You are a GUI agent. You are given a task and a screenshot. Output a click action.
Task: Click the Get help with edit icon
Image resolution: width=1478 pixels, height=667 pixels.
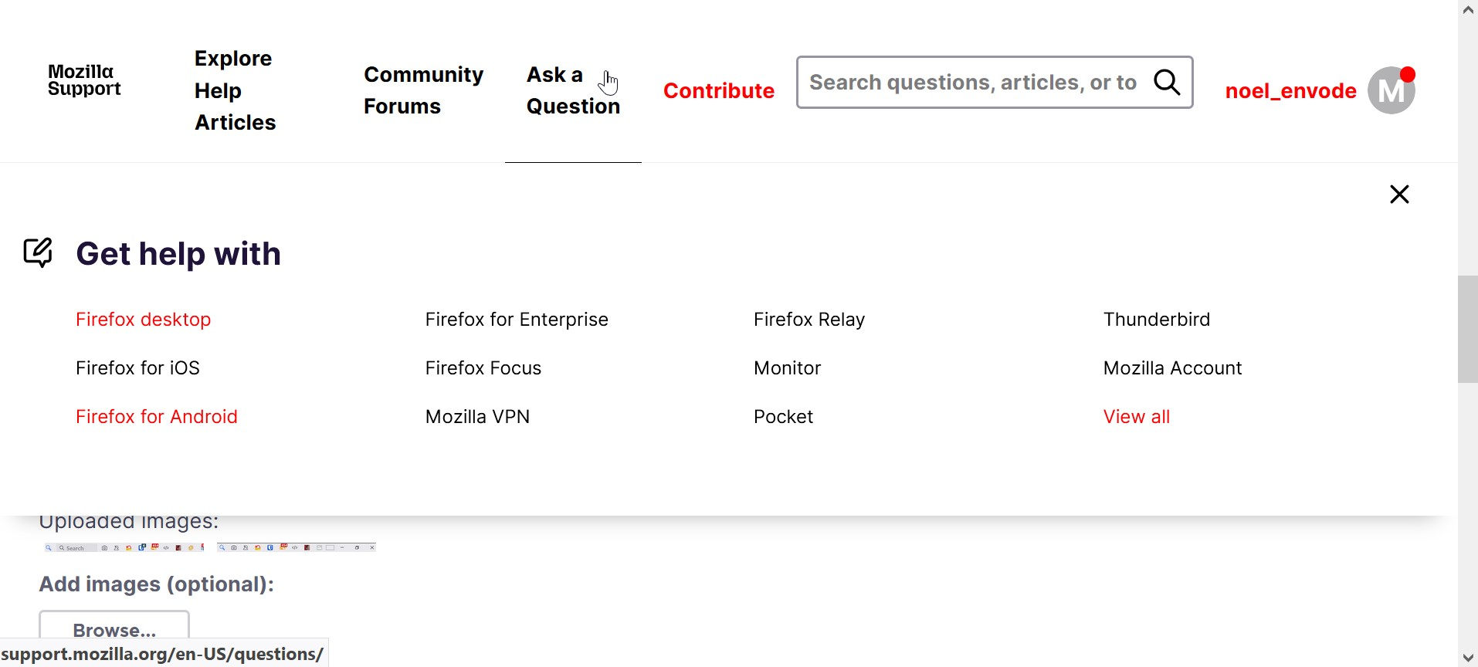click(38, 252)
